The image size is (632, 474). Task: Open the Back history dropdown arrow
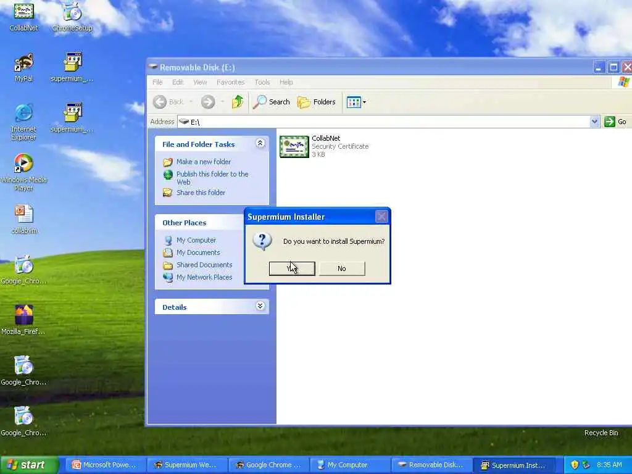point(191,102)
